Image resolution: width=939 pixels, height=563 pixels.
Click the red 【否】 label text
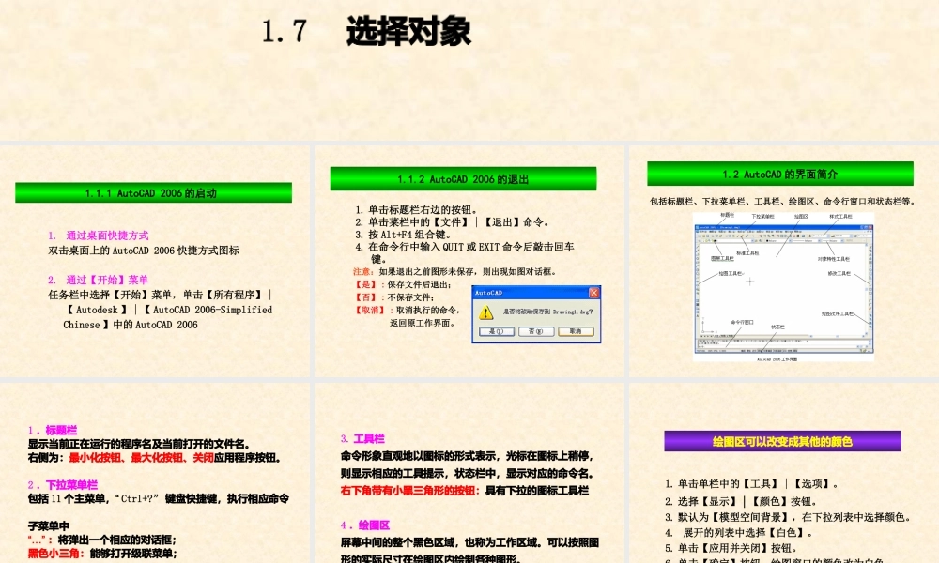(x=365, y=297)
